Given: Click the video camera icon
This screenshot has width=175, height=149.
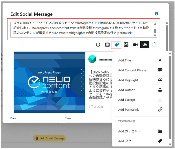Looking at the screenshot, I should [x=135, y=45].
